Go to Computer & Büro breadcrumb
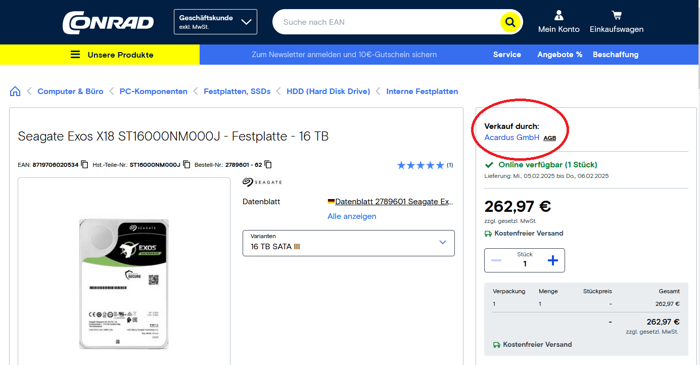The height and width of the screenshot is (365, 700). [x=70, y=92]
